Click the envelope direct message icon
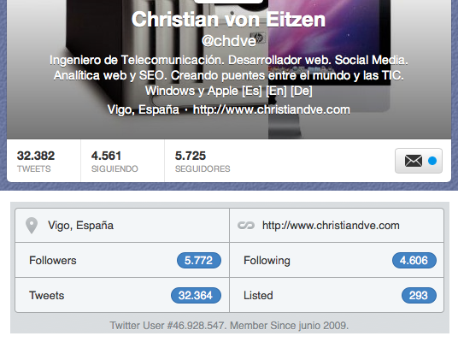Viewport: 458px width, 342px height. click(x=414, y=161)
